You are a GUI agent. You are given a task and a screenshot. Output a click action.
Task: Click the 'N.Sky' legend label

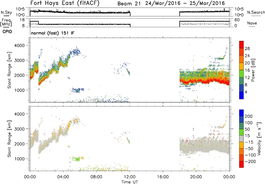6,12
